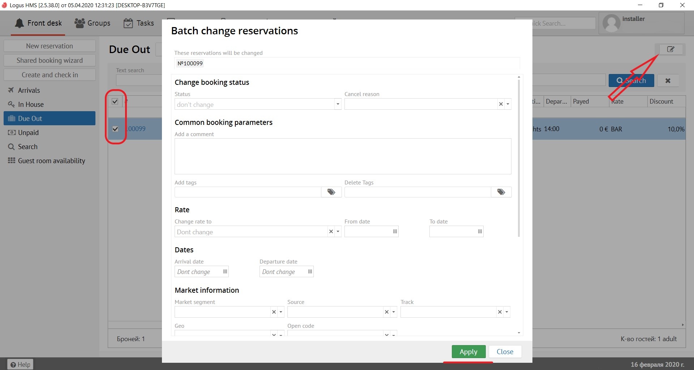Select In House in the sidebar
694x370 pixels.
tap(31, 105)
